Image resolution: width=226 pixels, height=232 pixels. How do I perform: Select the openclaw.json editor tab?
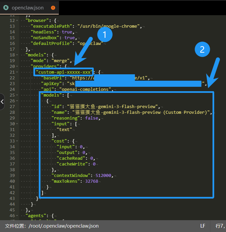(28, 7)
